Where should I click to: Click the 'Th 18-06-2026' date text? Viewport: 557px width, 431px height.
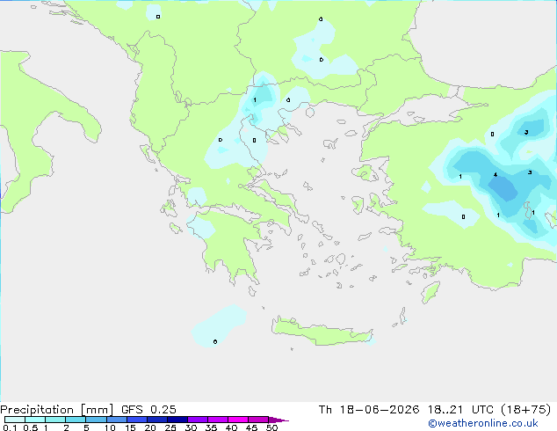[369, 410]
